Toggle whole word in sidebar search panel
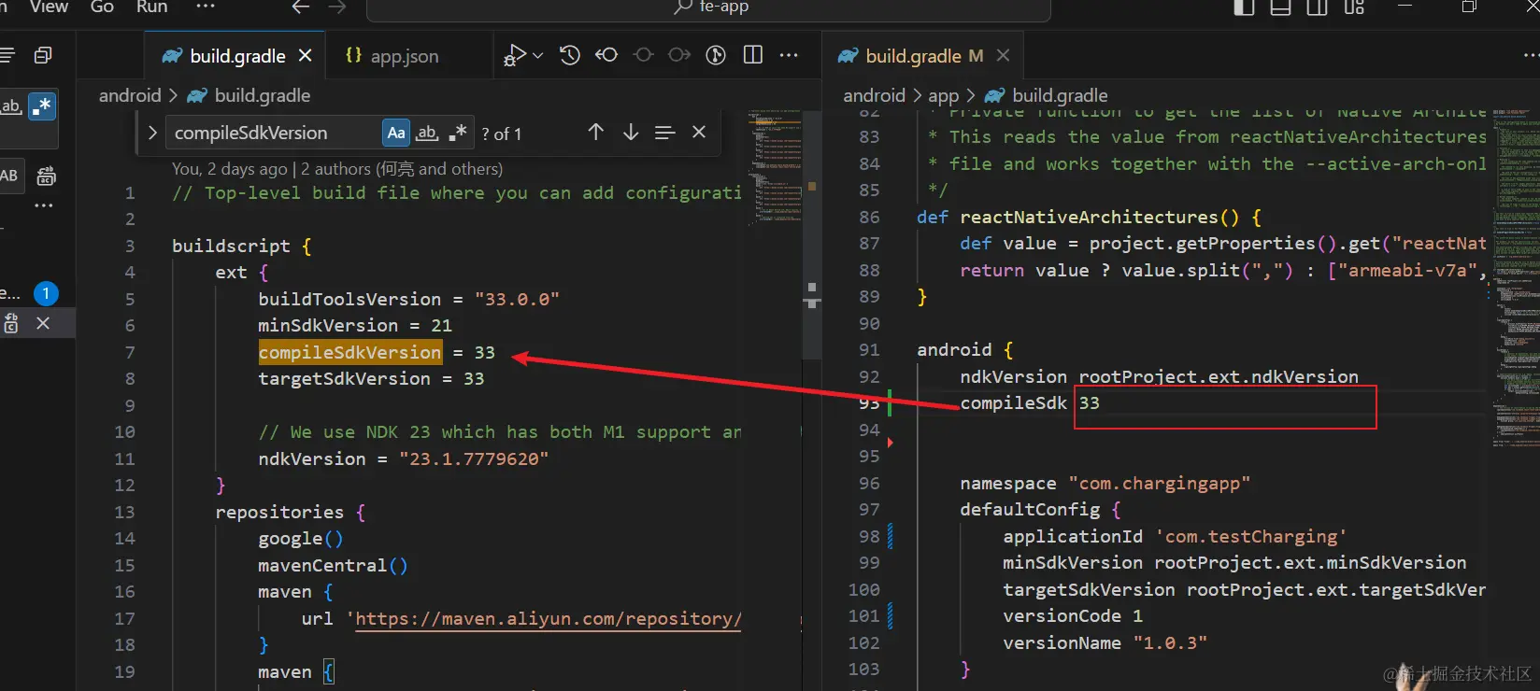The image size is (1540, 691). coord(10,106)
